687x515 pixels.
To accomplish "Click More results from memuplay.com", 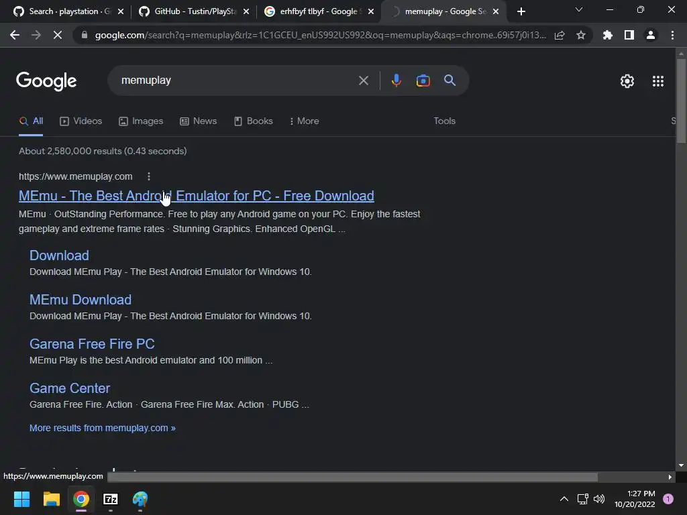I will point(103,428).
